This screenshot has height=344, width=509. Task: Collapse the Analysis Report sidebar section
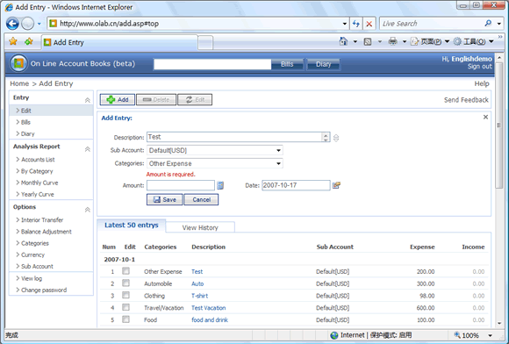click(x=88, y=149)
